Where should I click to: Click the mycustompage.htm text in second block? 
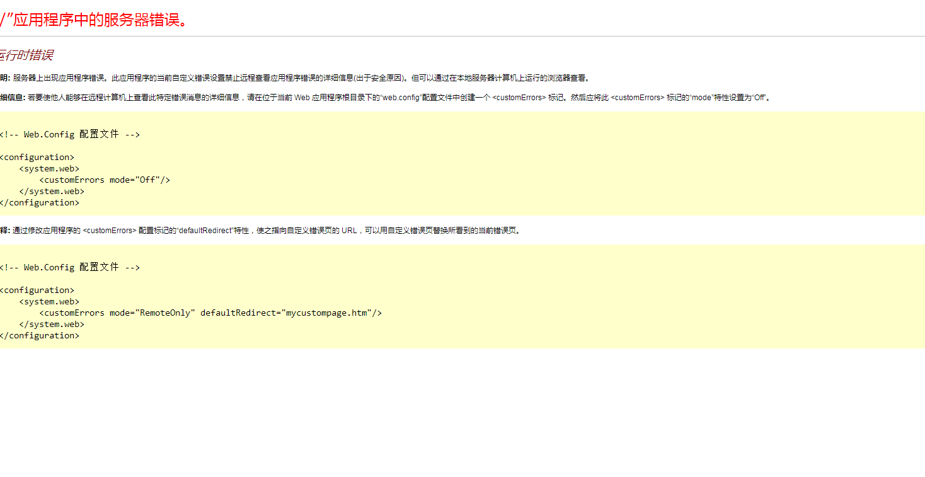[x=326, y=313]
